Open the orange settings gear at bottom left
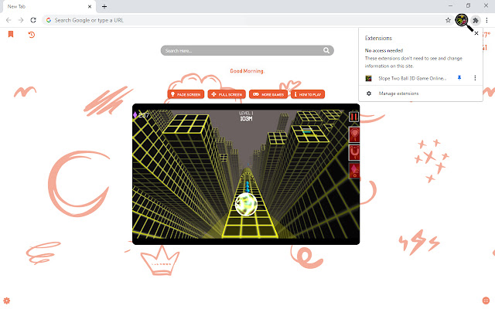The height and width of the screenshot is (309, 495). pyautogui.click(x=7, y=300)
